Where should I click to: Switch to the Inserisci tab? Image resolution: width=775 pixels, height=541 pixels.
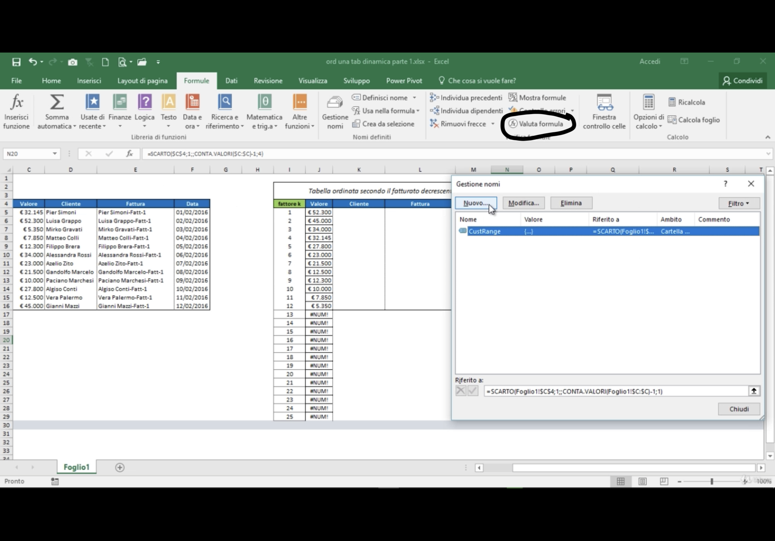89,81
